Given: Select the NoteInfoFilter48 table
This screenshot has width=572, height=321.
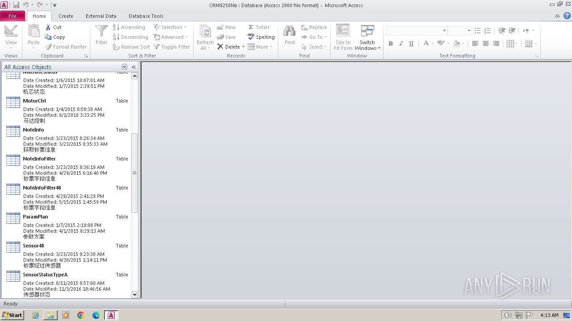Looking at the screenshot, I should pyautogui.click(x=67, y=197).
